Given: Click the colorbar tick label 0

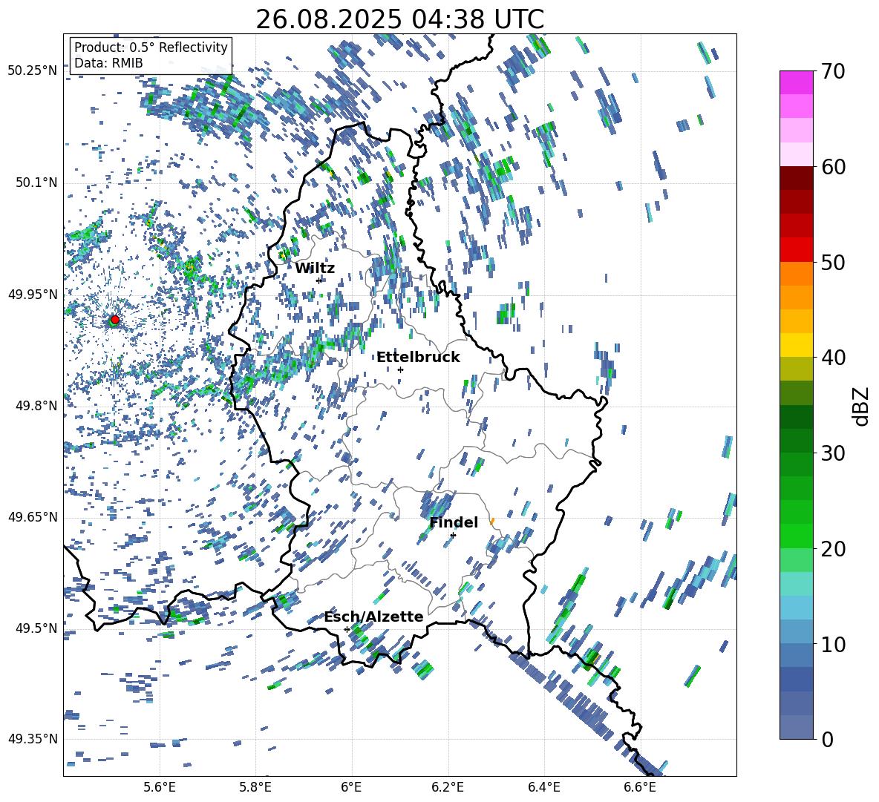Looking at the screenshot, I should 828,739.
